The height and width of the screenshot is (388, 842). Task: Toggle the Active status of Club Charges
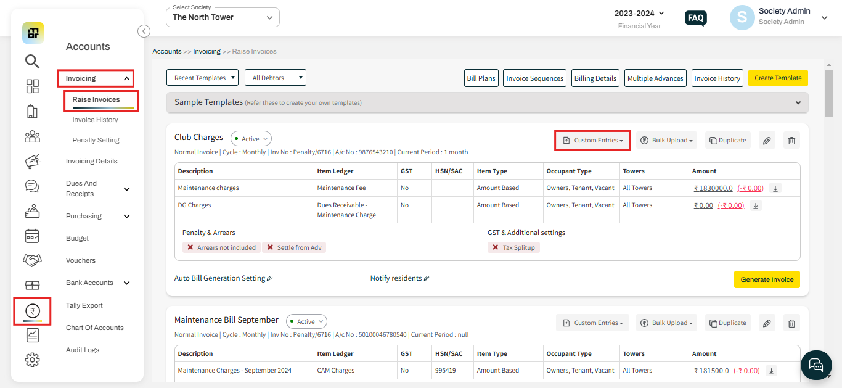point(251,139)
